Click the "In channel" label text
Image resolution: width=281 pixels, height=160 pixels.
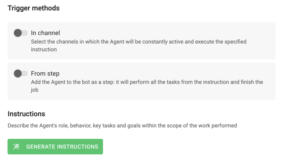point(45,33)
